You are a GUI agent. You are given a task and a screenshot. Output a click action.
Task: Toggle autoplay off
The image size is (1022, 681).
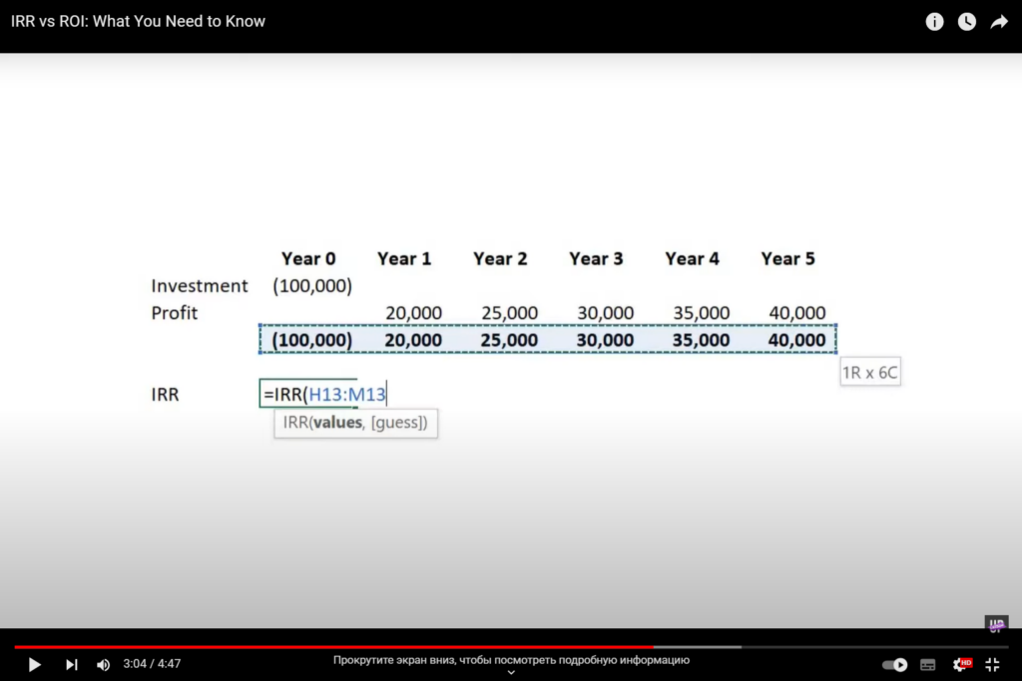tap(894, 664)
